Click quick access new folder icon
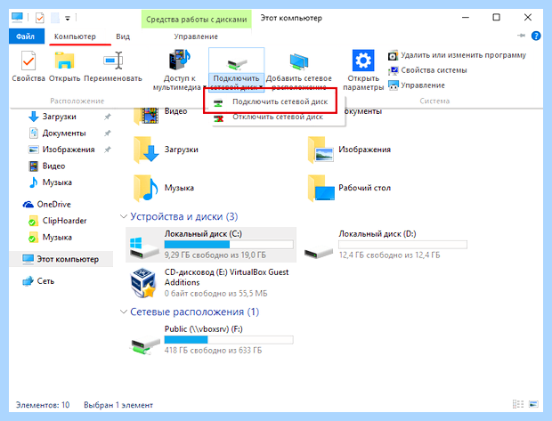The height and width of the screenshot is (421, 552). [x=55, y=18]
